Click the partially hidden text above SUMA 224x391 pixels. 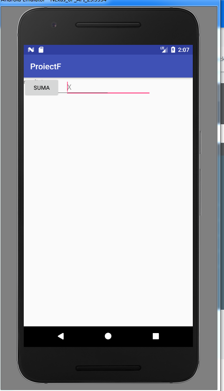tap(35, 80)
